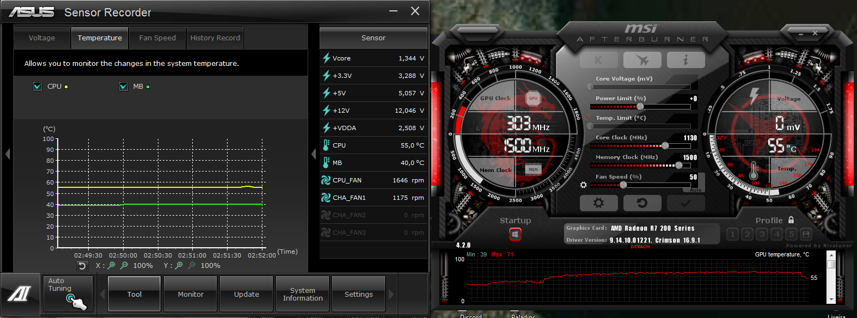Toggle the Afterburner profile lock icon
The image size is (857, 318).
click(x=791, y=220)
